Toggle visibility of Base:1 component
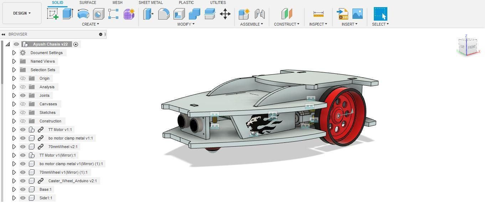 tap(23, 189)
